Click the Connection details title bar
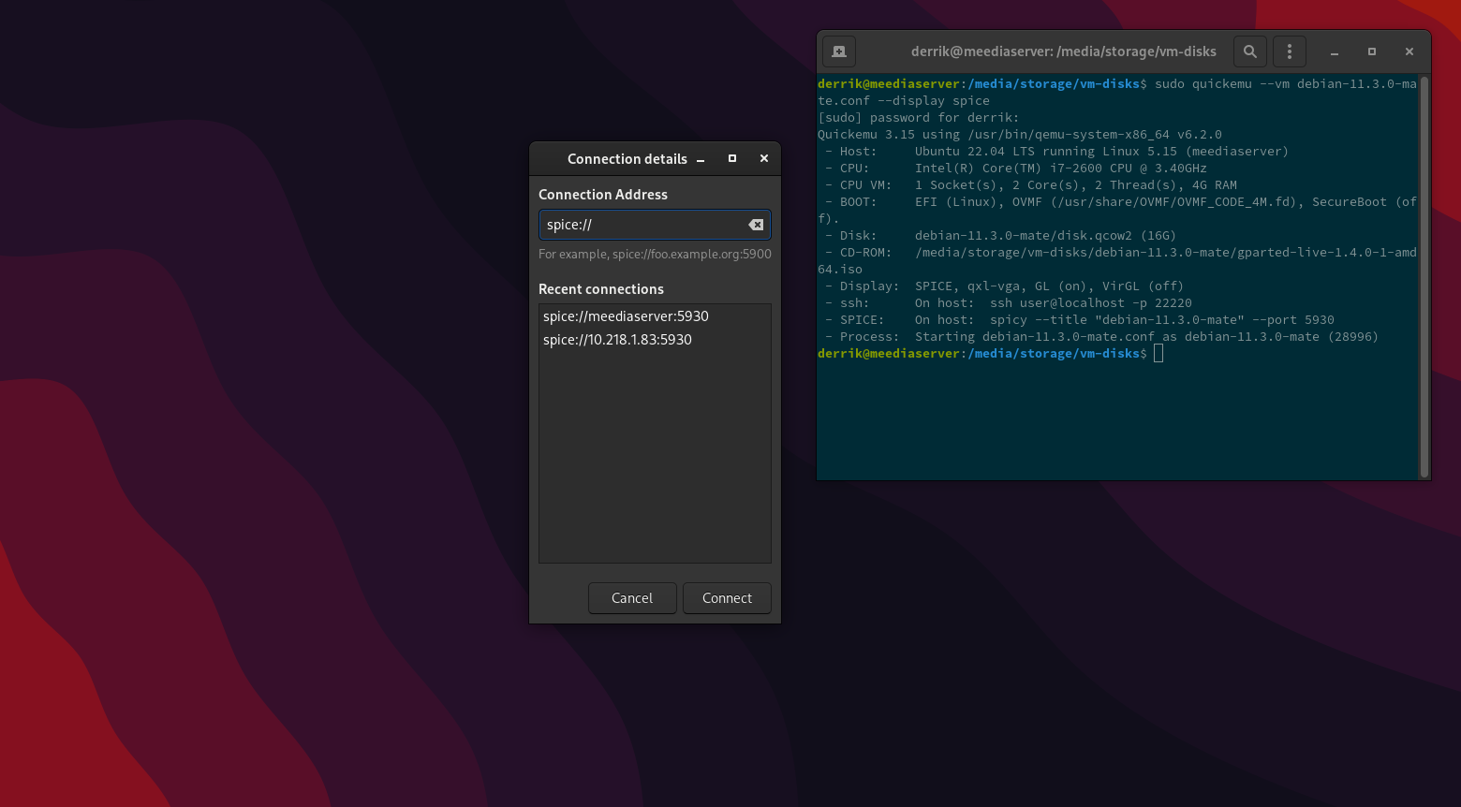1461x807 pixels. coord(627,158)
